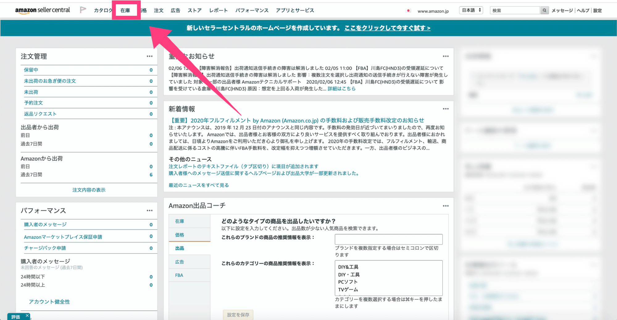The image size is (617, 320).
Task: Open 予約注文 link
Action: [x=34, y=103]
